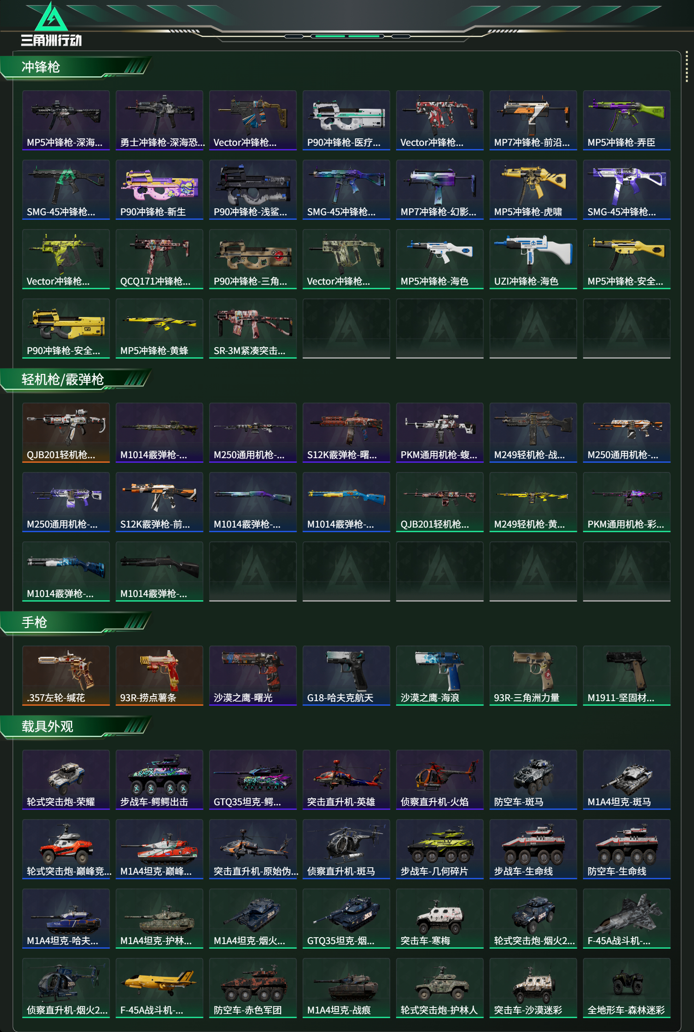Viewport: 694px width, 1032px height.
Task: Select the UZI冲锋枪-海色 skin
Action: [533, 259]
